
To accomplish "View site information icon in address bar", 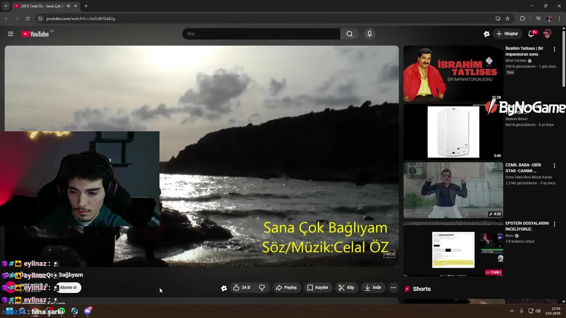I will 40,19.
